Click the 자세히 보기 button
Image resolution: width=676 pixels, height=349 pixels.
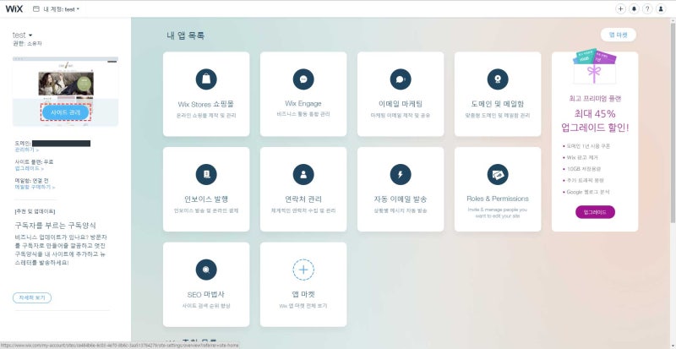click(x=32, y=297)
